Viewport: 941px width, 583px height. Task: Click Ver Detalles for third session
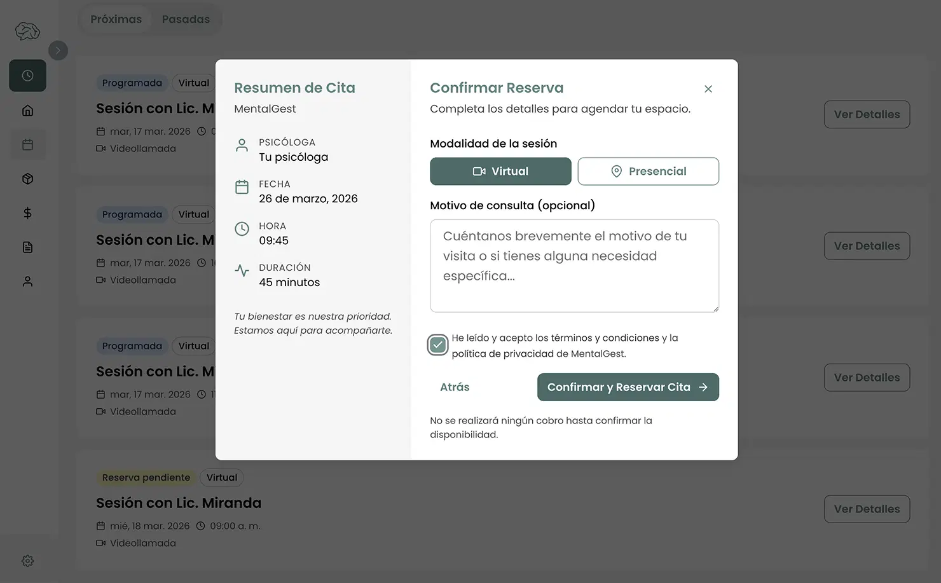click(x=867, y=378)
